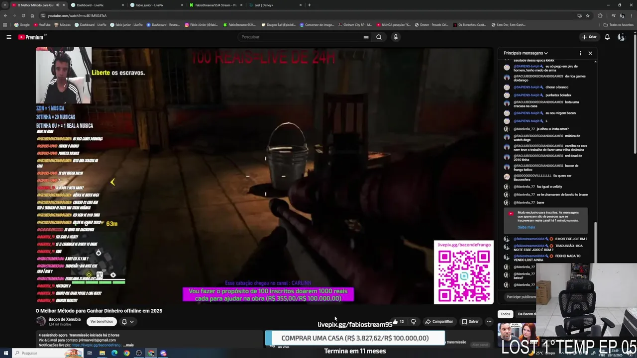Viewport: 637px width, 358px height.
Task: Open live chat three-dot options menu
Action: tap(580, 53)
